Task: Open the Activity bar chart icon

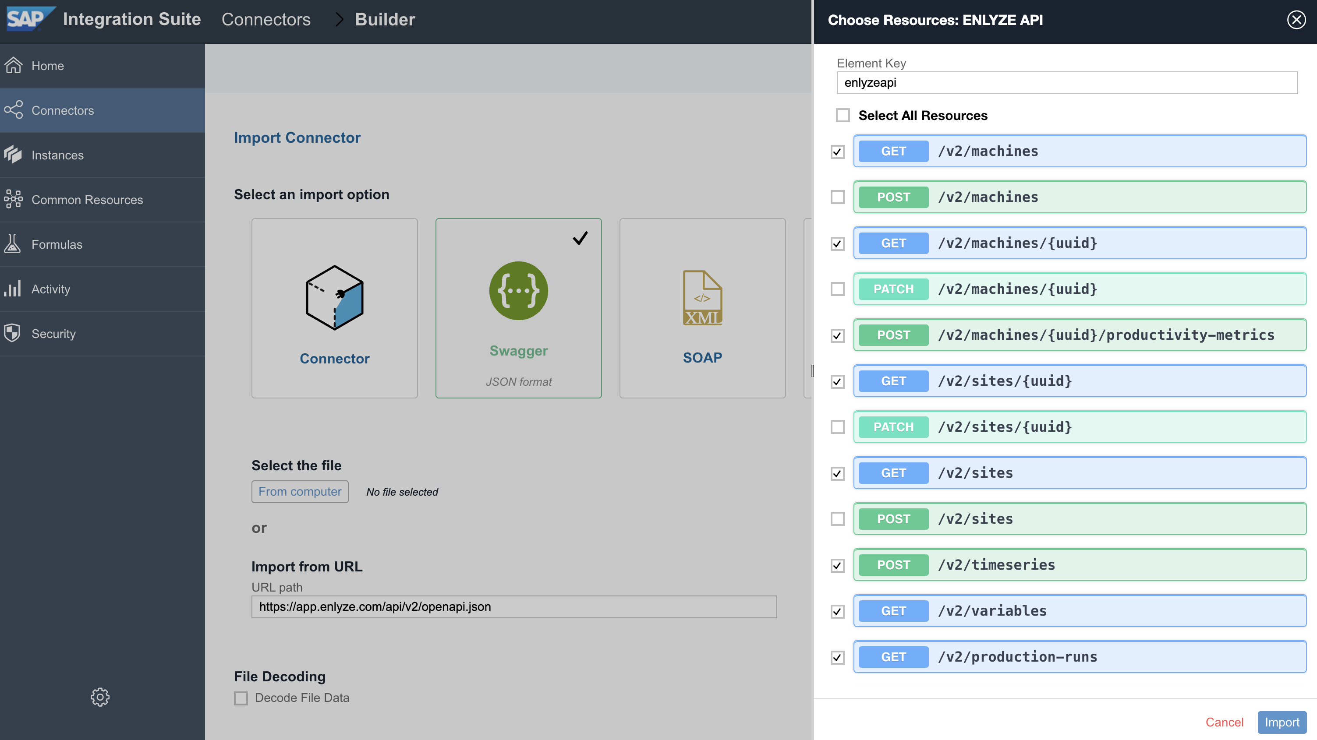Action: point(12,289)
